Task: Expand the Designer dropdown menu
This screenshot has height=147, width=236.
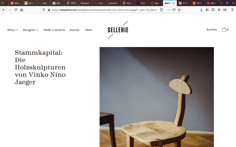Action: click(x=31, y=30)
